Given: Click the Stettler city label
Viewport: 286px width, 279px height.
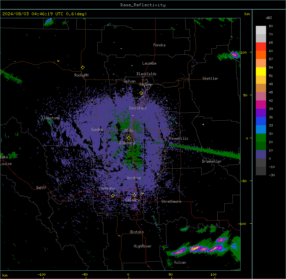Looking at the screenshot, I should point(210,79).
